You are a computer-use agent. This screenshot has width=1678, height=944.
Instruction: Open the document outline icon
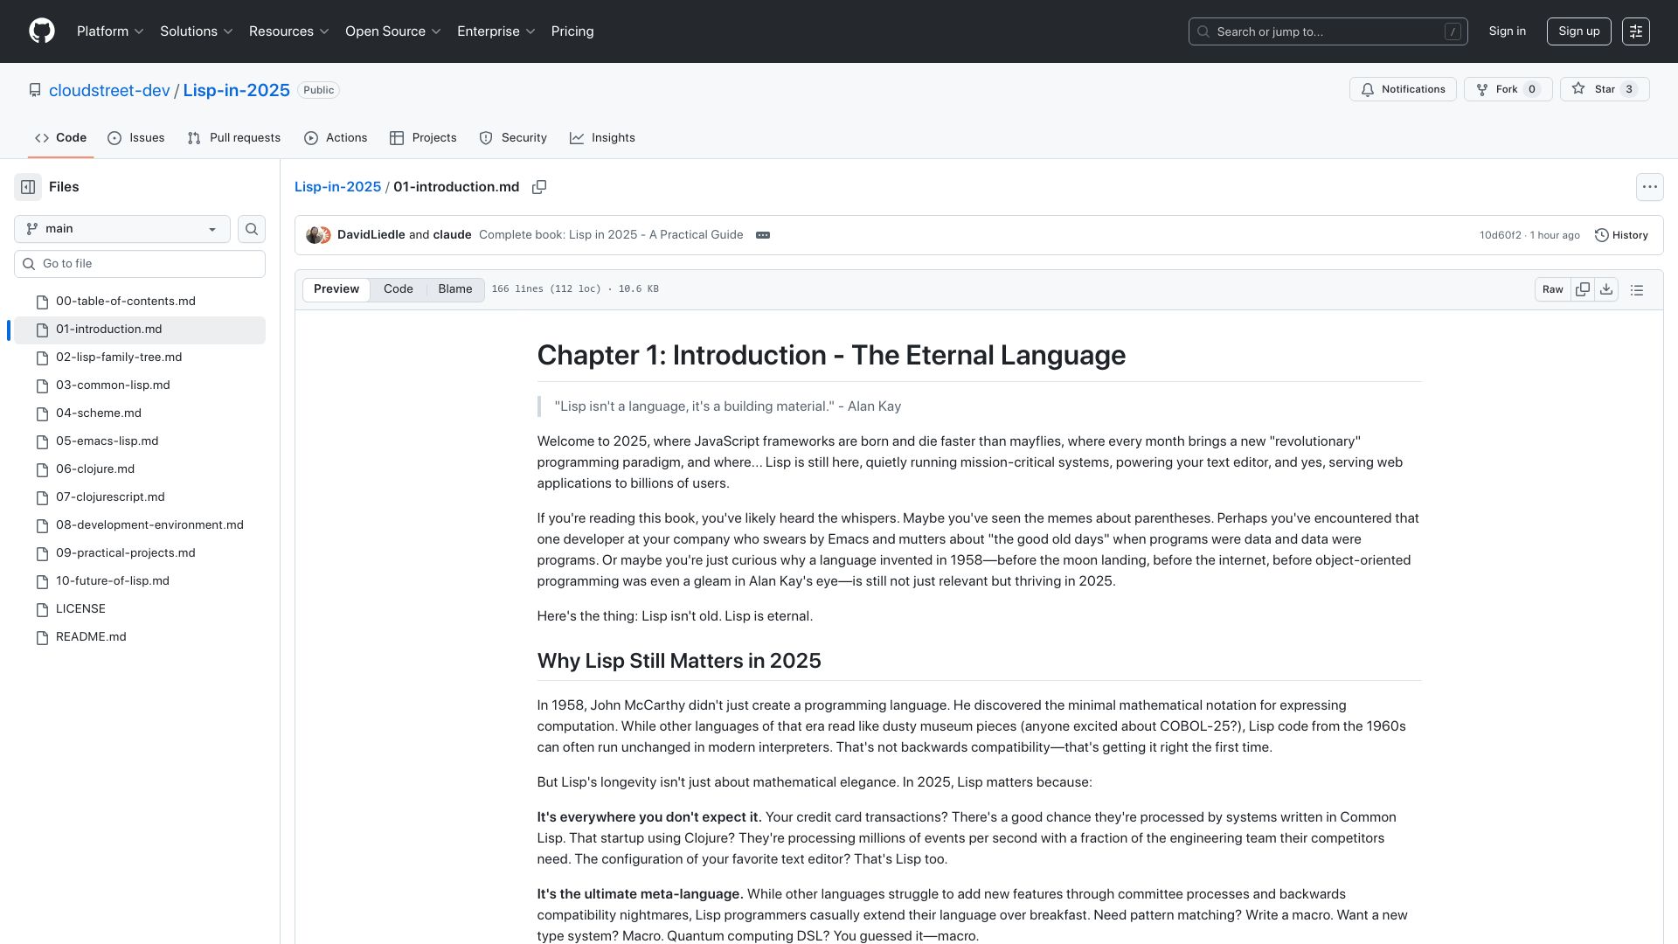click(1637, 289)
